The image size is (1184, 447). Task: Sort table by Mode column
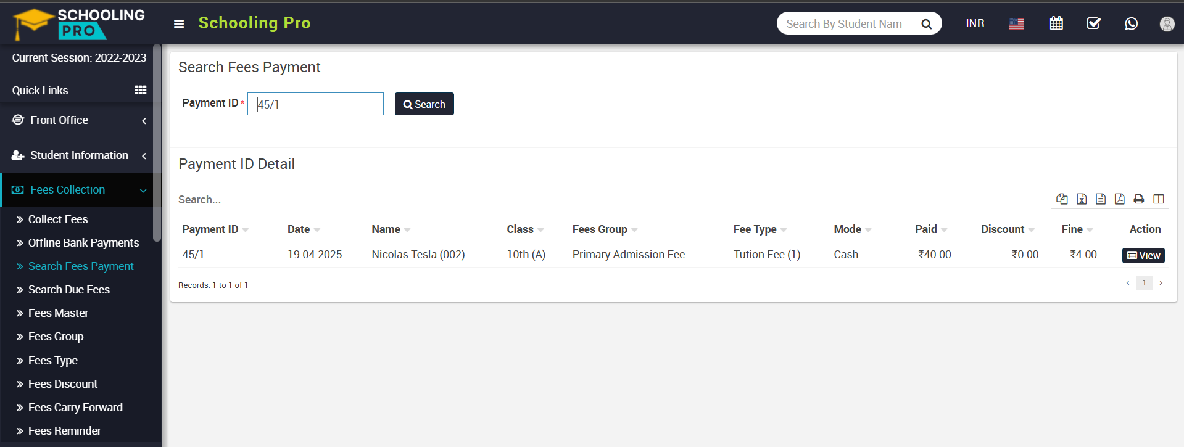(x=853, y=229)
